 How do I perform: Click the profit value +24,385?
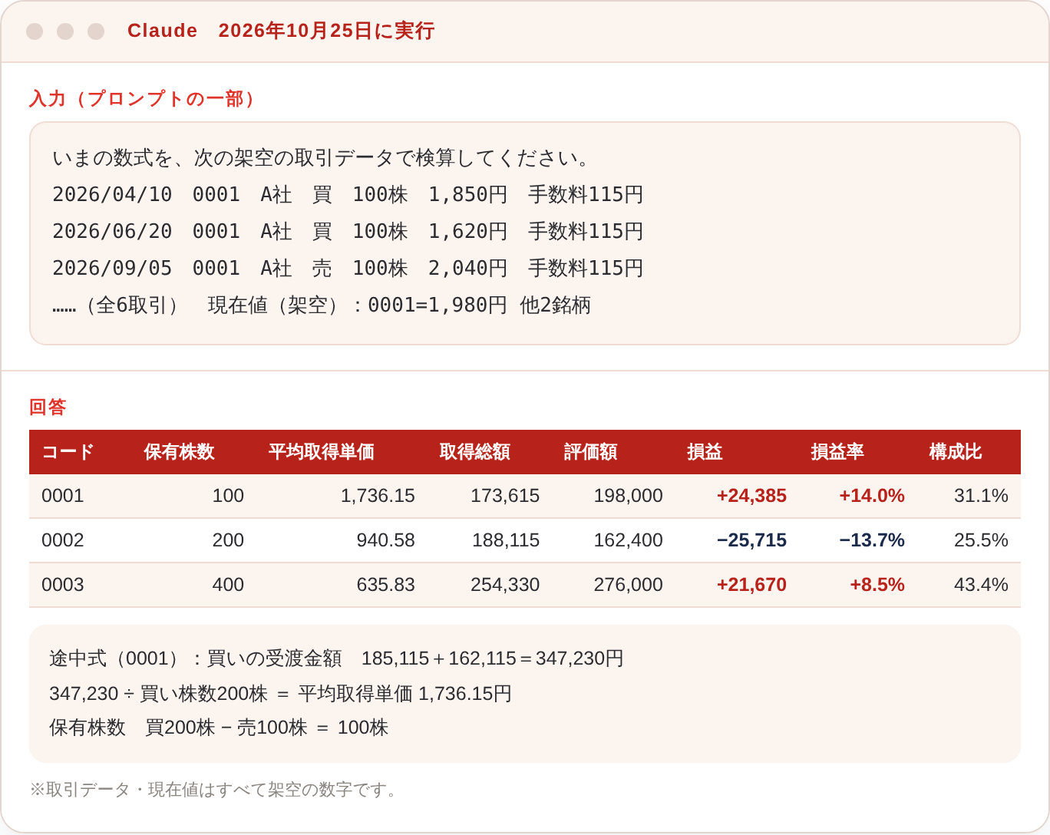(751, 496)
